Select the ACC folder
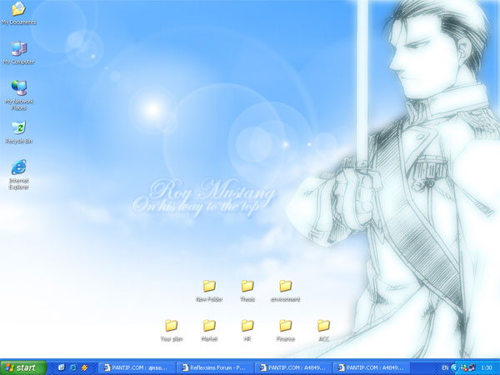The image size is (500, 375). point(323,331)
